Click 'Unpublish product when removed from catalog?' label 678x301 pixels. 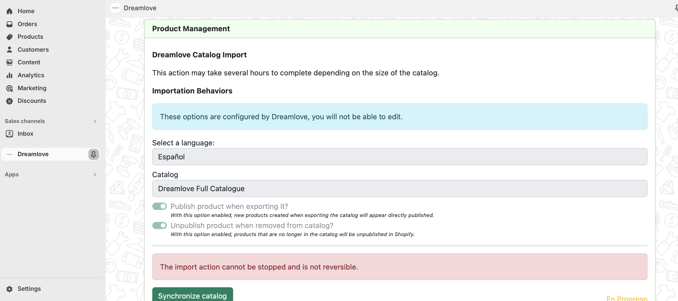(252, 225)
